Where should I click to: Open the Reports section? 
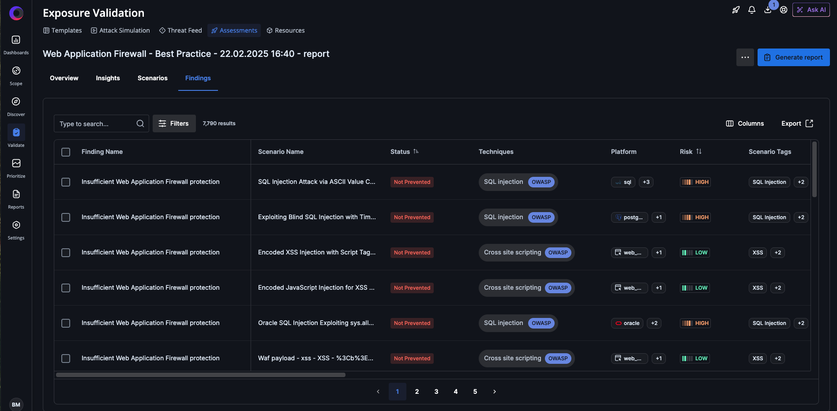(16, 198)
